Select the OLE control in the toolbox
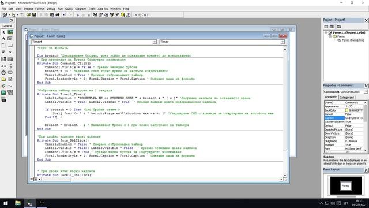This screenshot has width=369, height=208. (x=3, y=100)
